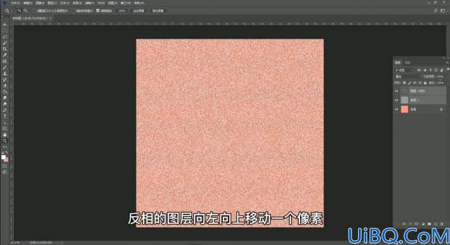The height and width of the screenshot is (245, 450).
Task: Hide the background layer eye icon
Action: [396, 109]
